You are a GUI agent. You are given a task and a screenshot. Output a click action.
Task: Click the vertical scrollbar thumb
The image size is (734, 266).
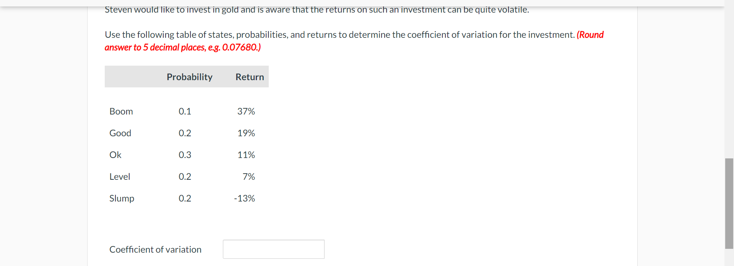729,203
